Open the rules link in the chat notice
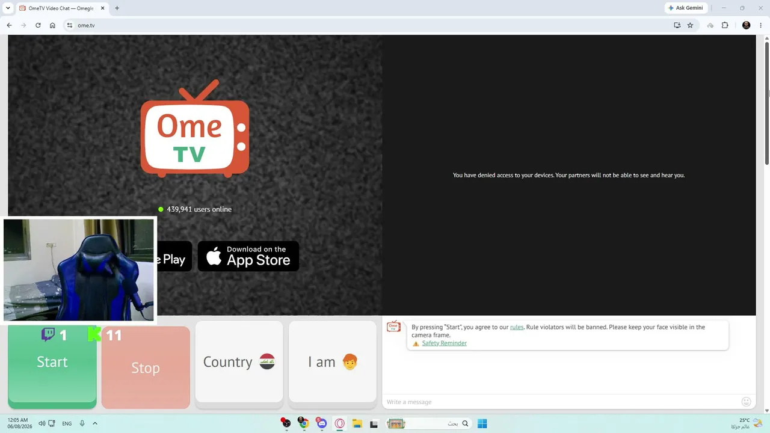770x433 pixels. click(x=517, y=327)
